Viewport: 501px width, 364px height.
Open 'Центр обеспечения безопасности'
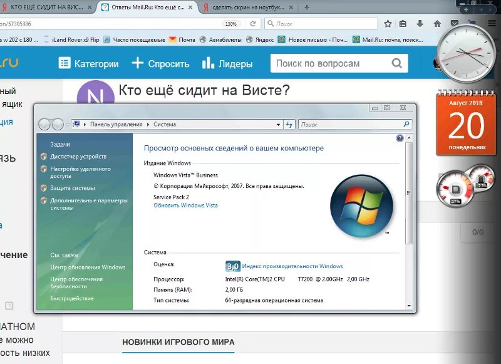76,283
